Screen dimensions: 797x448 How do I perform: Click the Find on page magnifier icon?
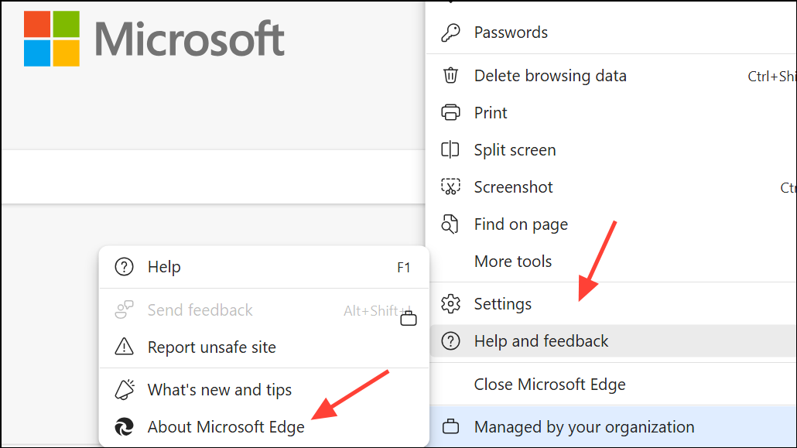[x=450, y=224]
